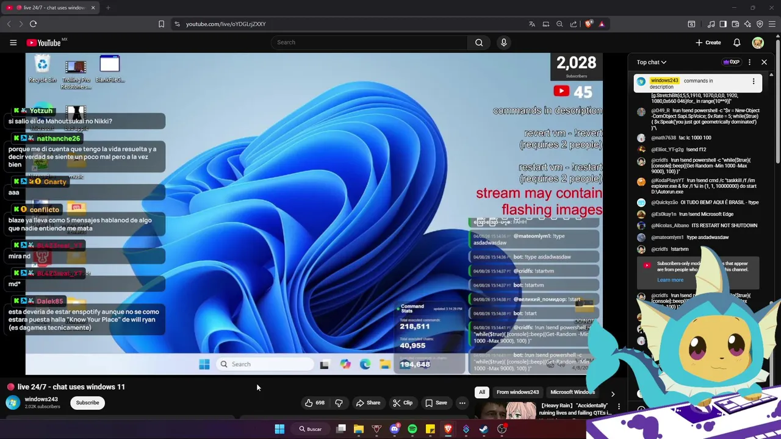Select the From windows243 chip
Screen dimensions: 781x439
pos(517,392)
